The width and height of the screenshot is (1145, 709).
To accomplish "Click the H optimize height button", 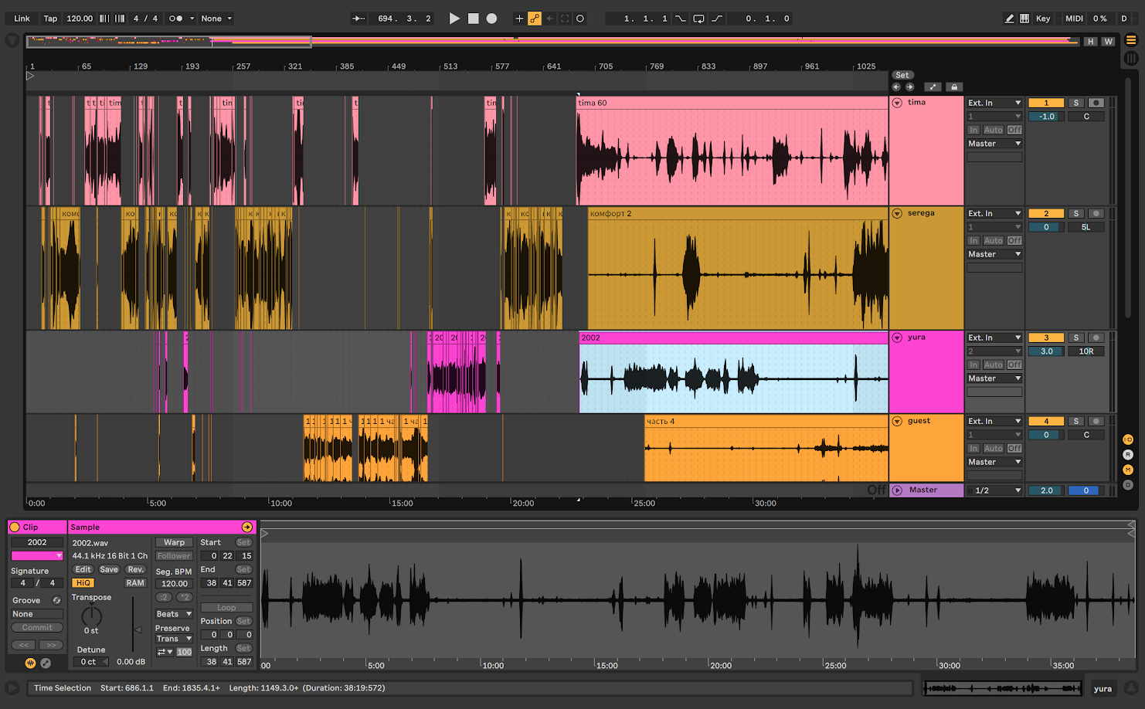I will pos(1090,42).
